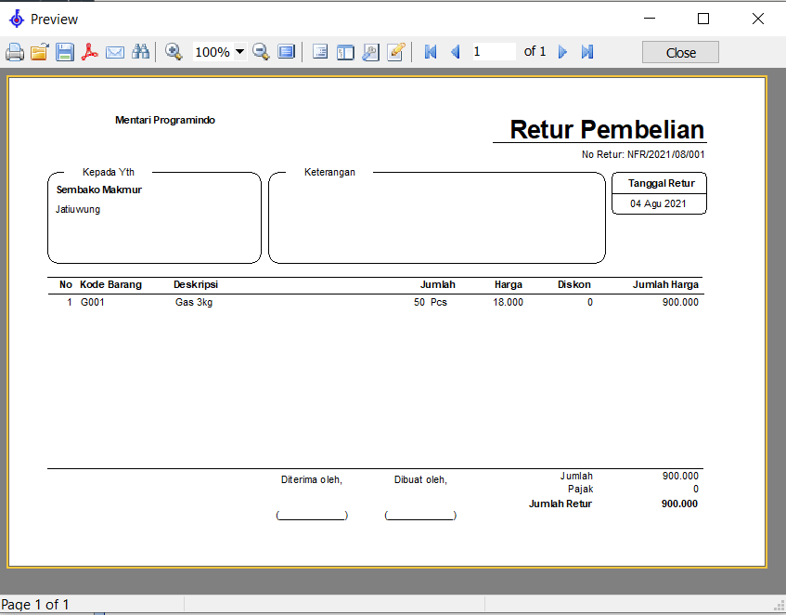Minimize the Preview window

coord(650,19)
